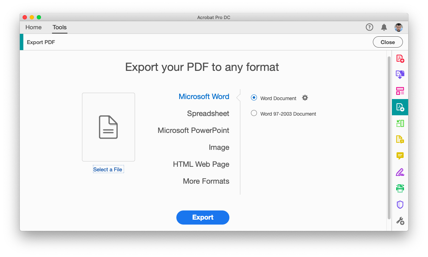Select the Word Document radio button
This screenshot has height=257, width=428.
(254, 98)
